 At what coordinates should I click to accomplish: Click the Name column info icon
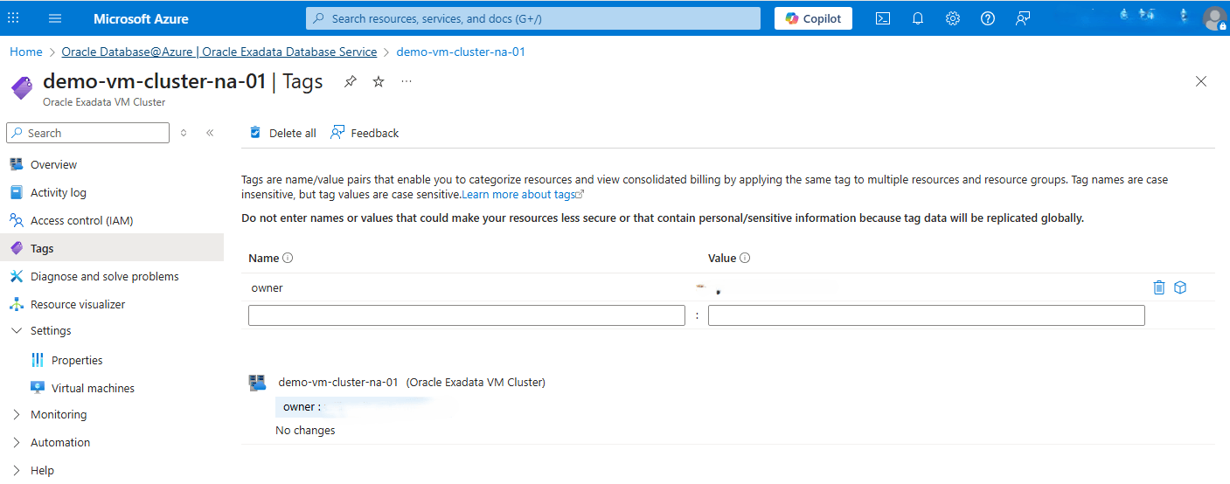click(x=288, y=259)
